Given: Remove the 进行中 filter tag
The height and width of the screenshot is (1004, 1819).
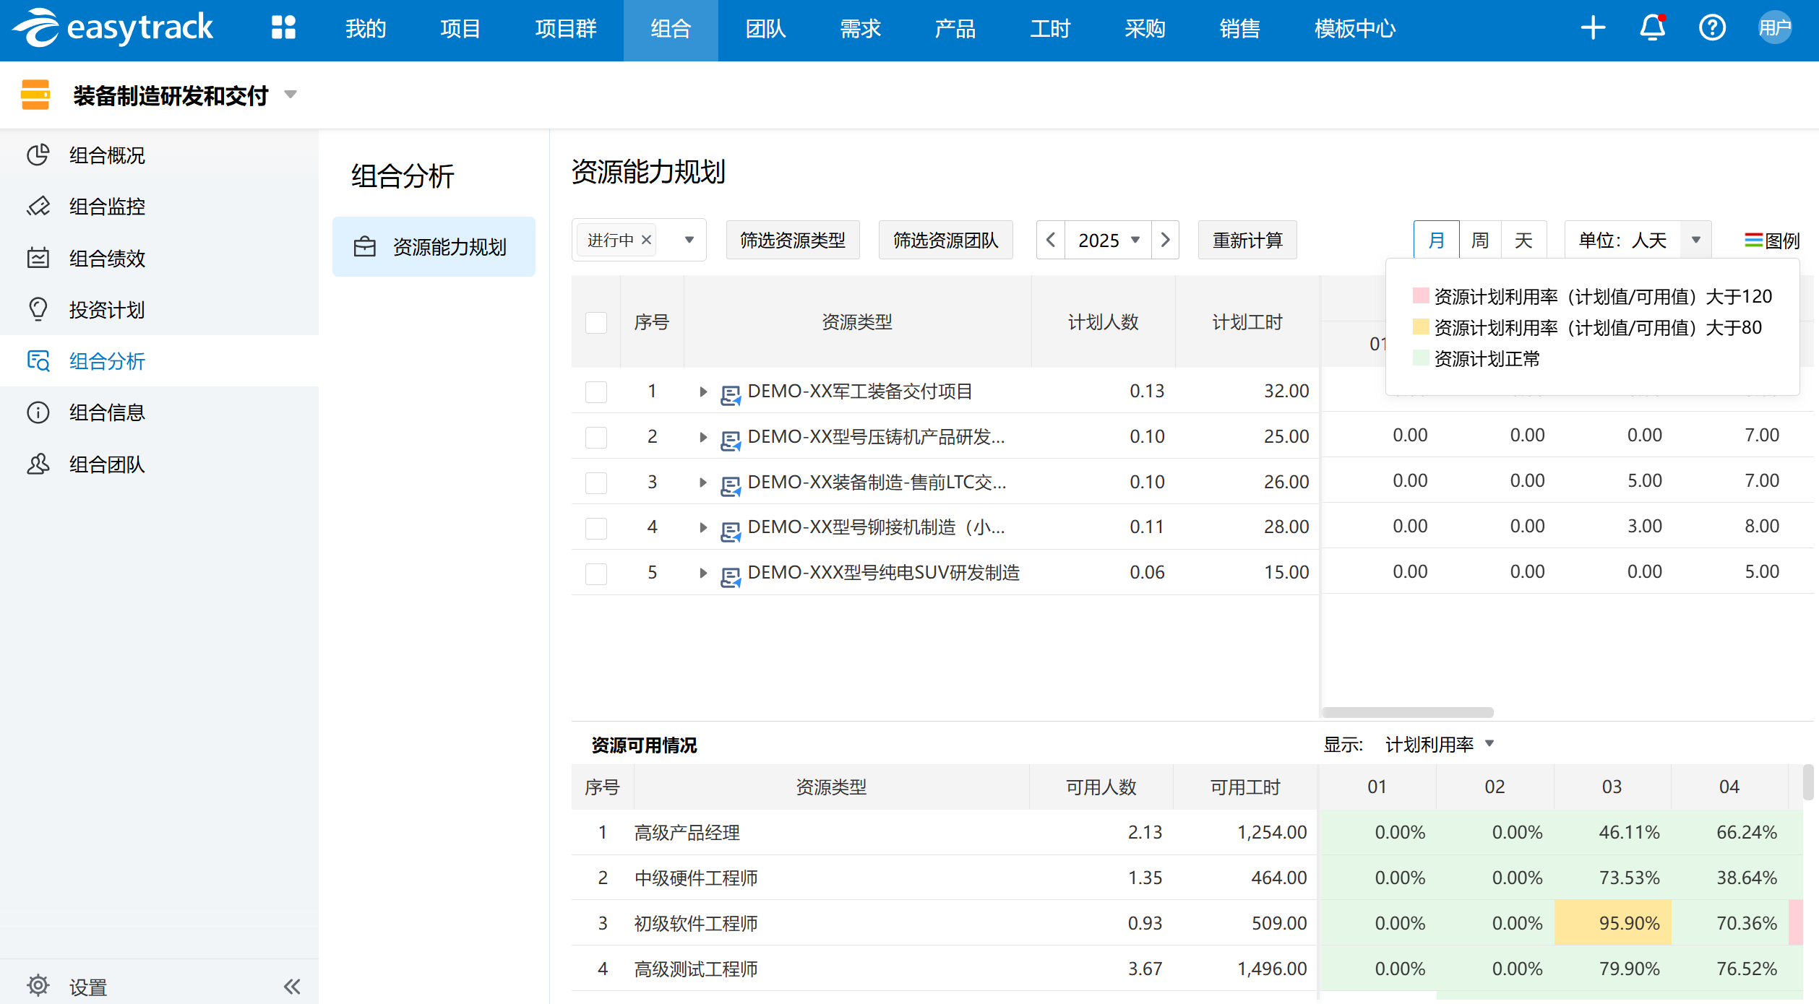Looking at the screenshot, I should pos(647,240).
